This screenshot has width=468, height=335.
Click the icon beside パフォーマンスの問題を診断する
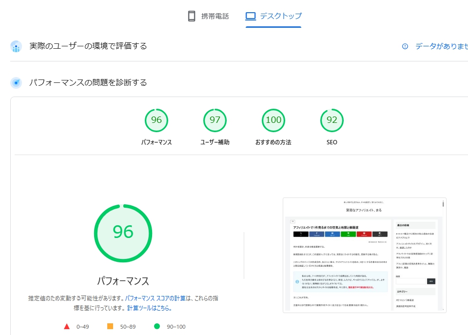tap(16, 82)
